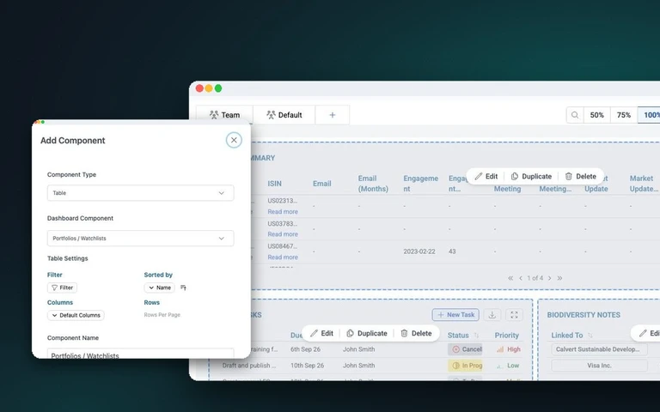Switch to the Team dashboard tab

[x=225, y=115]
